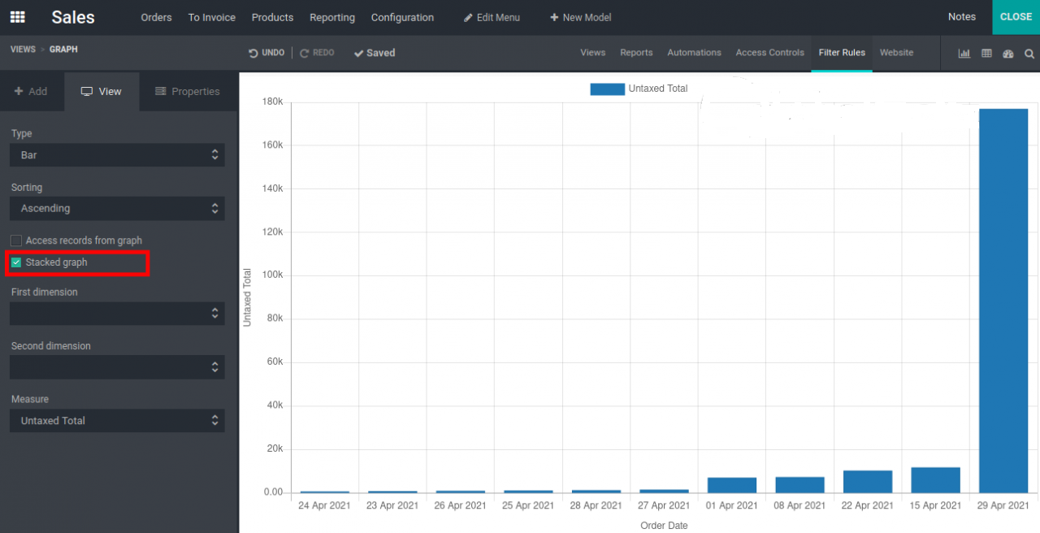Switch to pivot table view icon
This screenshot has width=1040, height=533.
tap(986, 54)
